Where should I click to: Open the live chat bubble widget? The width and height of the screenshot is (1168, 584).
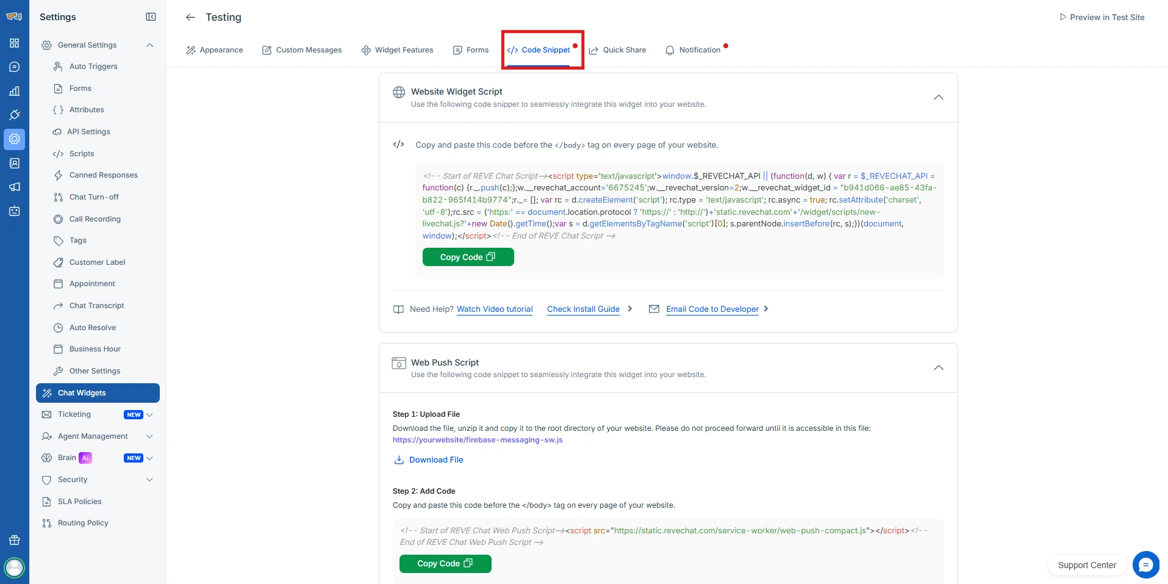pyautogui.click(x=1145, y=564)
